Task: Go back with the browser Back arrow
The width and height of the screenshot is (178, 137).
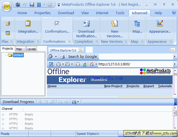Action: click(59, 64)
